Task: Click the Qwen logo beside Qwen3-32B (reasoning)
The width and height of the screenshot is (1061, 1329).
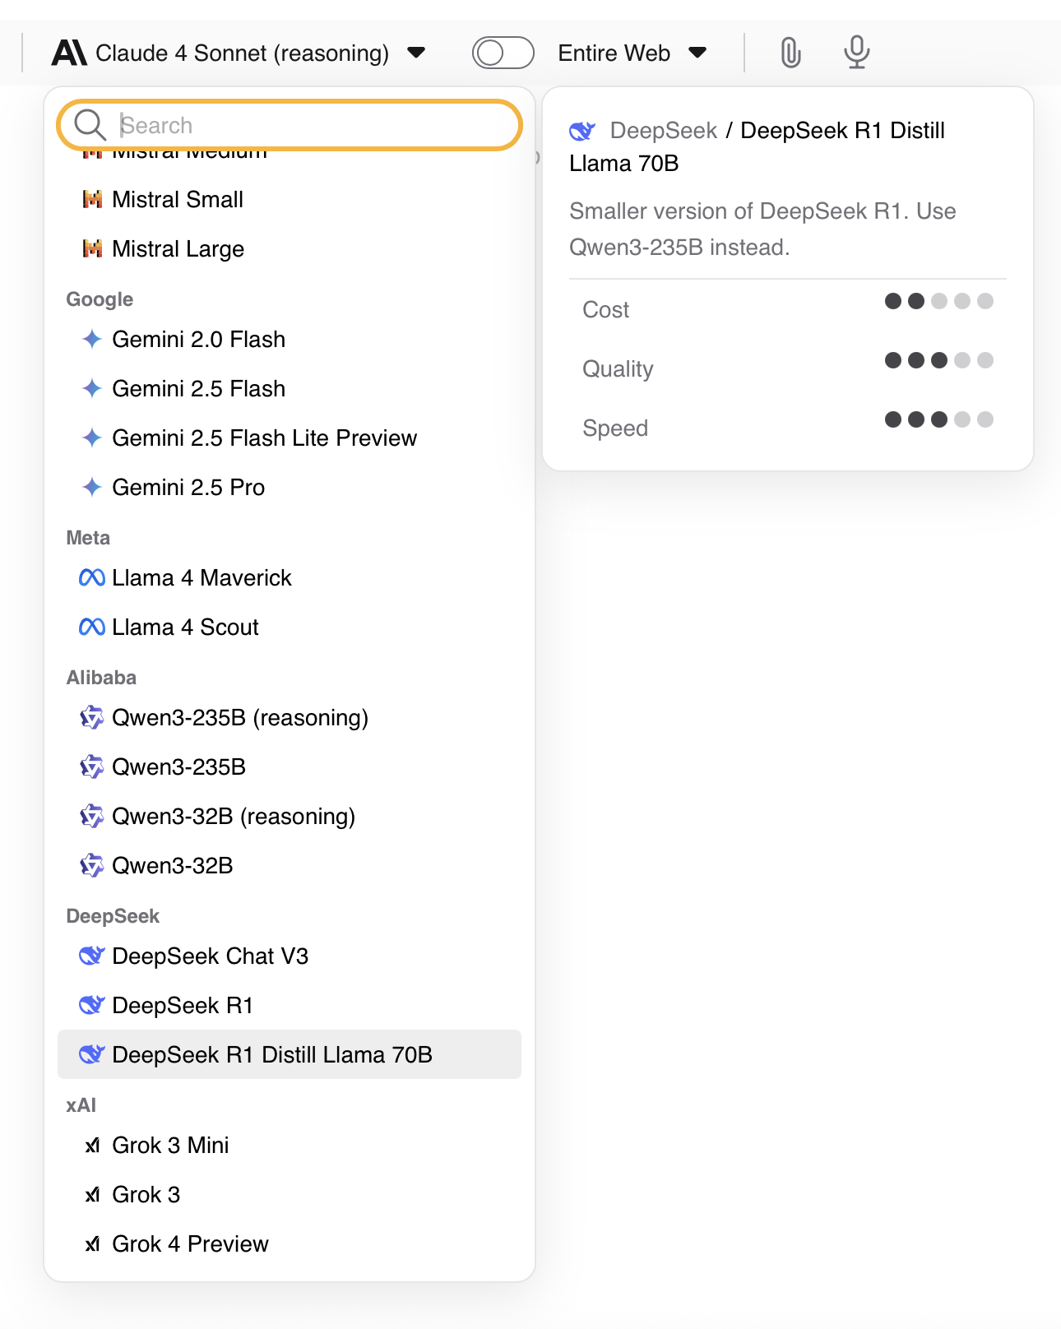Action: (x=91, y=817)
